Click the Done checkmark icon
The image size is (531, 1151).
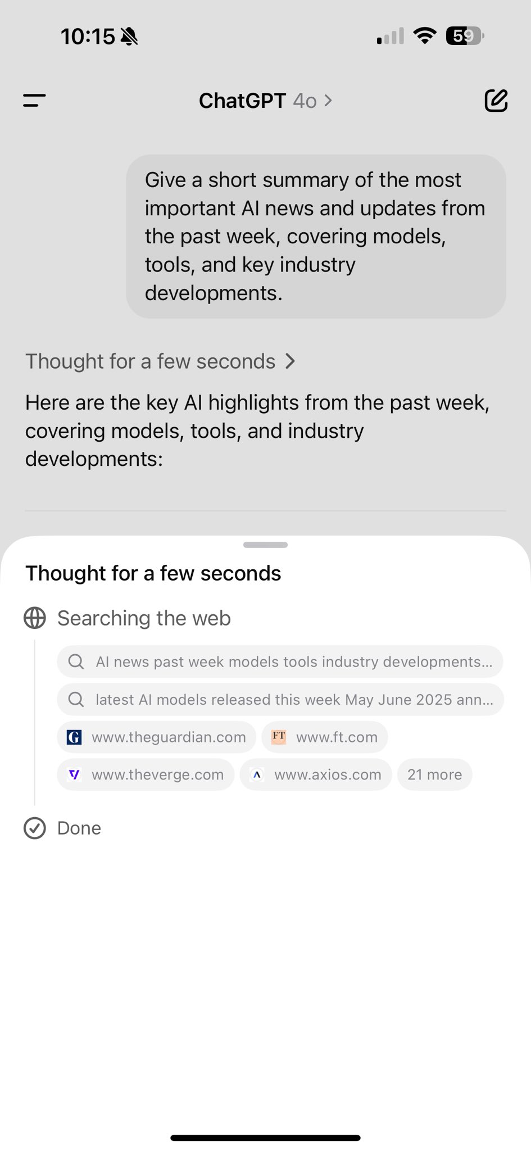point(35,828)
